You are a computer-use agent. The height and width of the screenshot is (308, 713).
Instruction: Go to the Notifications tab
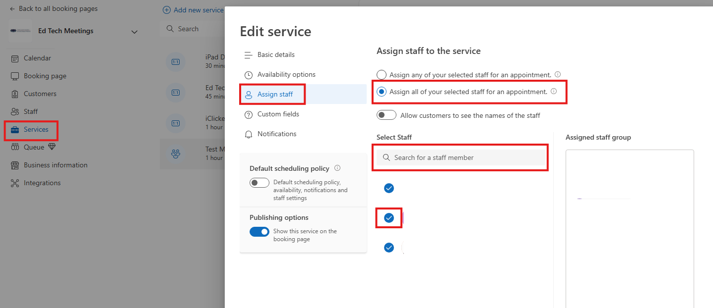tap(276, 134)
